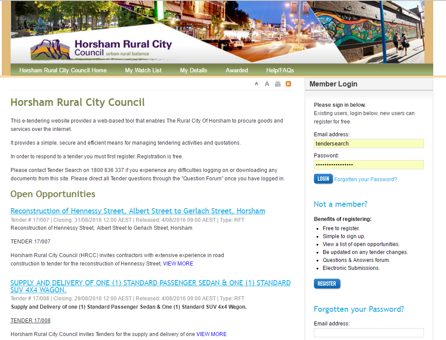446x340 pixels.
Task: Click VIEW MORE for the Hennessy Street tender
Action: pos(178,264)
